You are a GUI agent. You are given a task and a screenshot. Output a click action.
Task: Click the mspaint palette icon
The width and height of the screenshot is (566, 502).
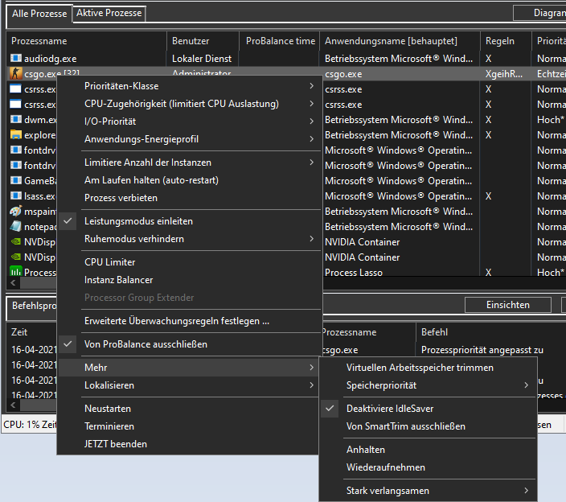pos(15,211)
